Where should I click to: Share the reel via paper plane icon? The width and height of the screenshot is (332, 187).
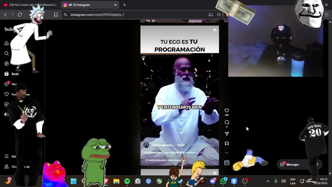pyautogui.click(x=227, y=134)
